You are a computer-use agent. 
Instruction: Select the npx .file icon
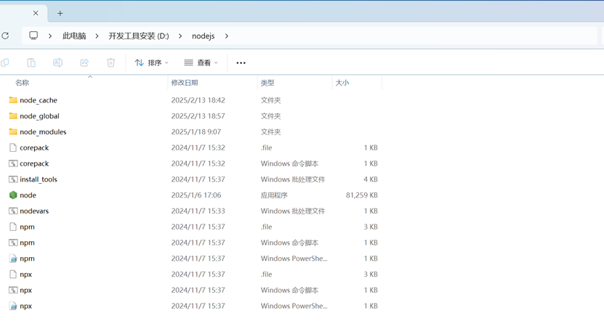(x=13, y=275)
